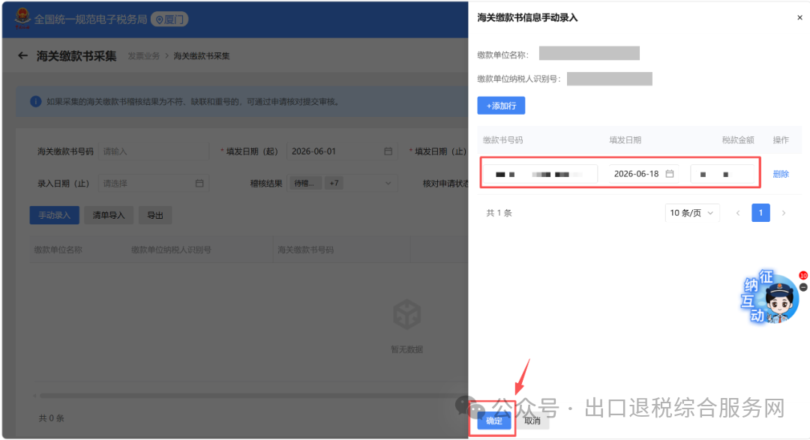
Task: Click the 清单导入 button
Action: coord(109,215)
